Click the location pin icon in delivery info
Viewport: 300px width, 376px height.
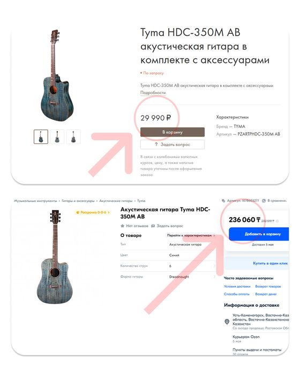227,322
